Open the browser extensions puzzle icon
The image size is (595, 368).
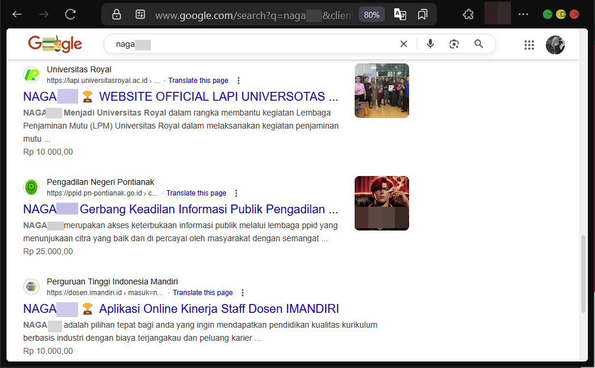click(x=468, y=14)
